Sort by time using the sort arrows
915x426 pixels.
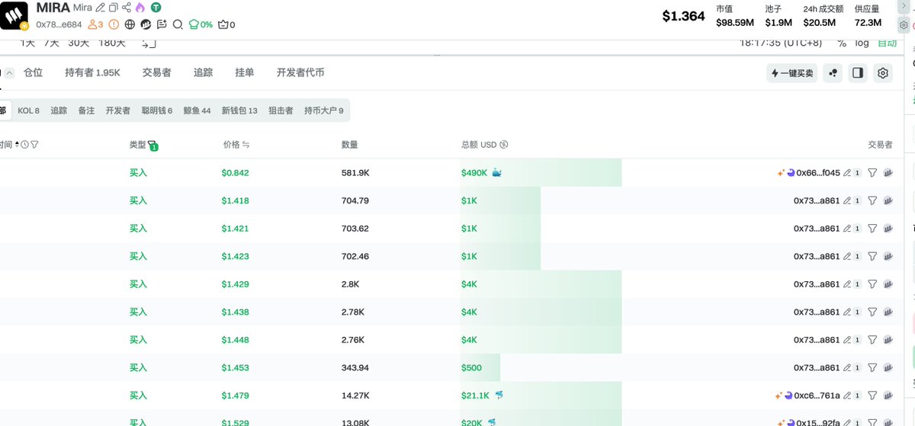18,145
